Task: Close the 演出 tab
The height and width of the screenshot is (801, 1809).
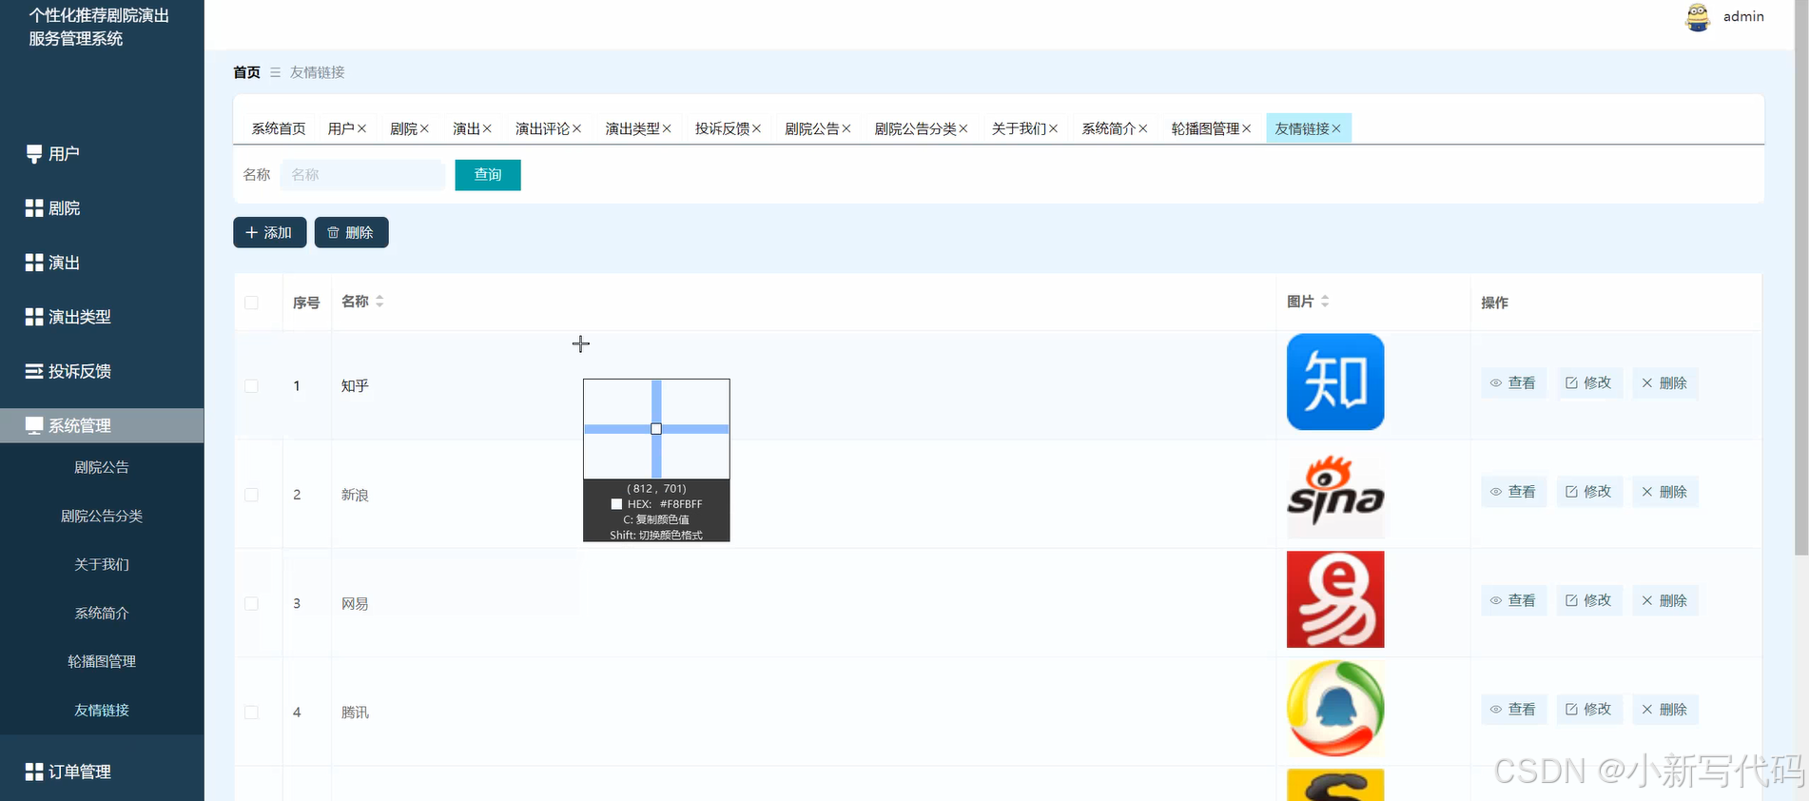Action: (x=487, y=128)
